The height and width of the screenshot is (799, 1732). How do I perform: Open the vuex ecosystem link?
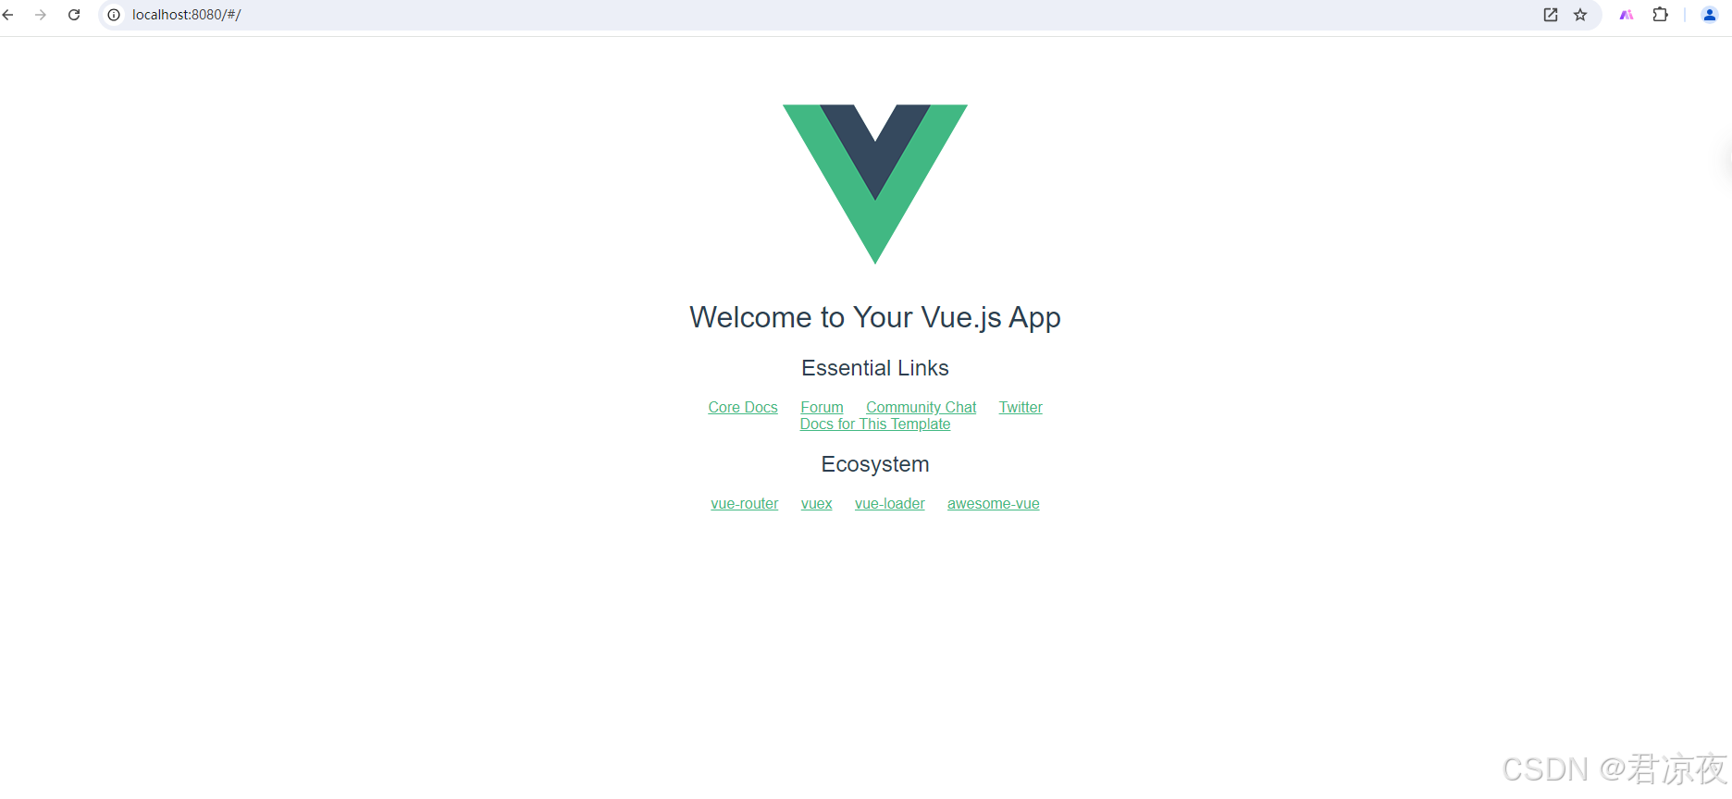coord(816,504)
